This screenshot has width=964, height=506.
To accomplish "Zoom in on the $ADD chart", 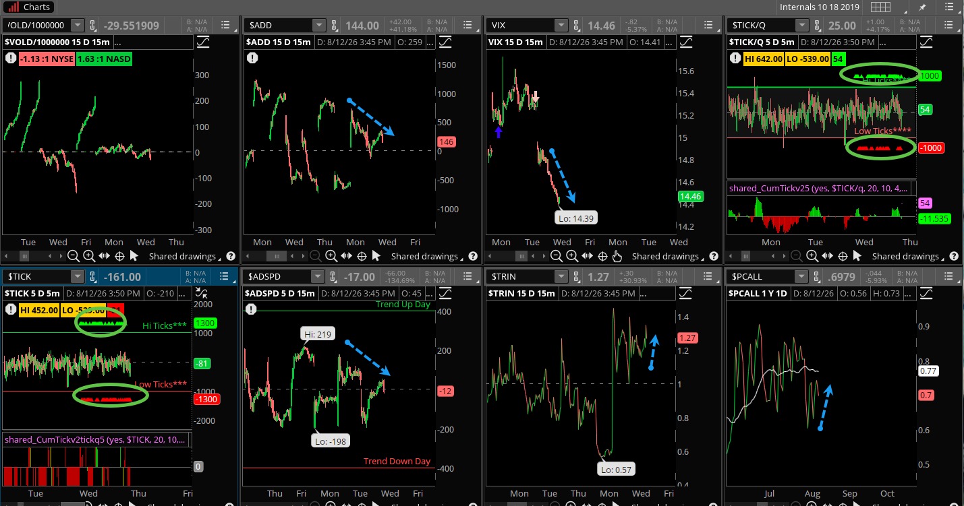I will click(331, 256).
